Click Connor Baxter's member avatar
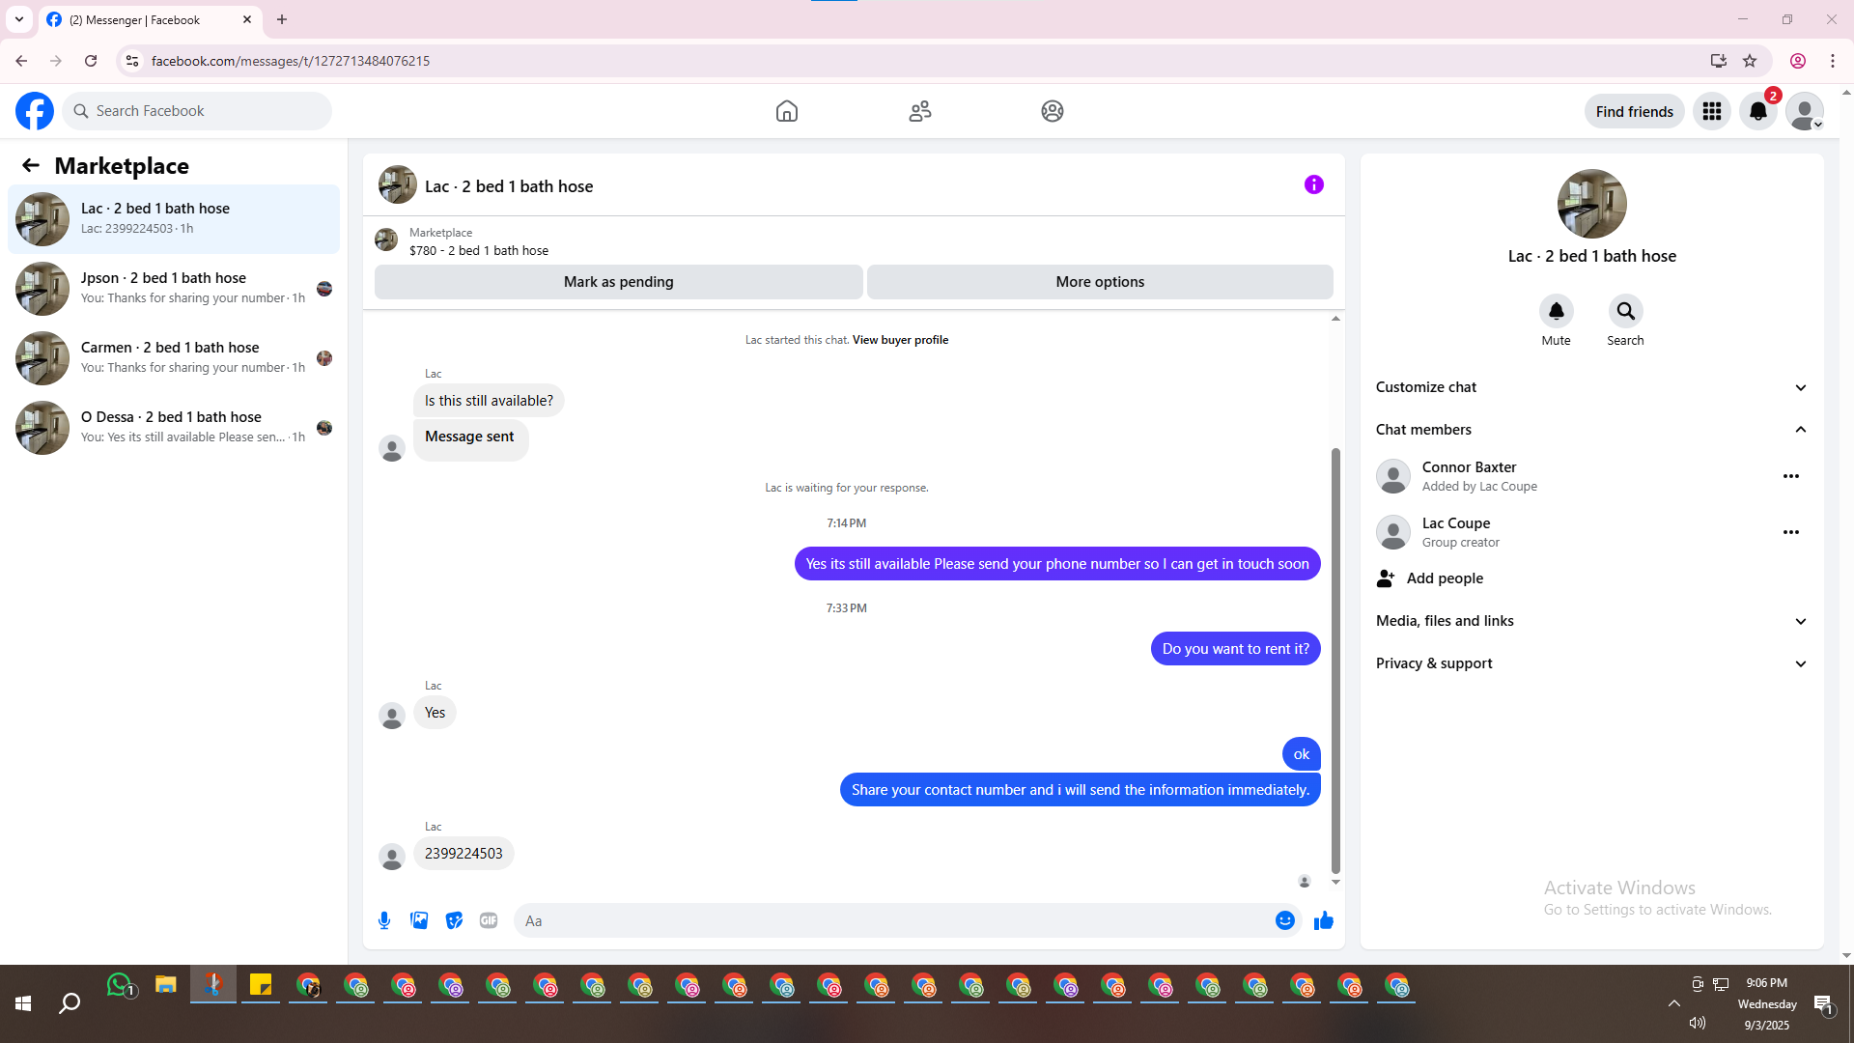Viewport: 1854px width, 1043px height. [x=1393, y=476]
